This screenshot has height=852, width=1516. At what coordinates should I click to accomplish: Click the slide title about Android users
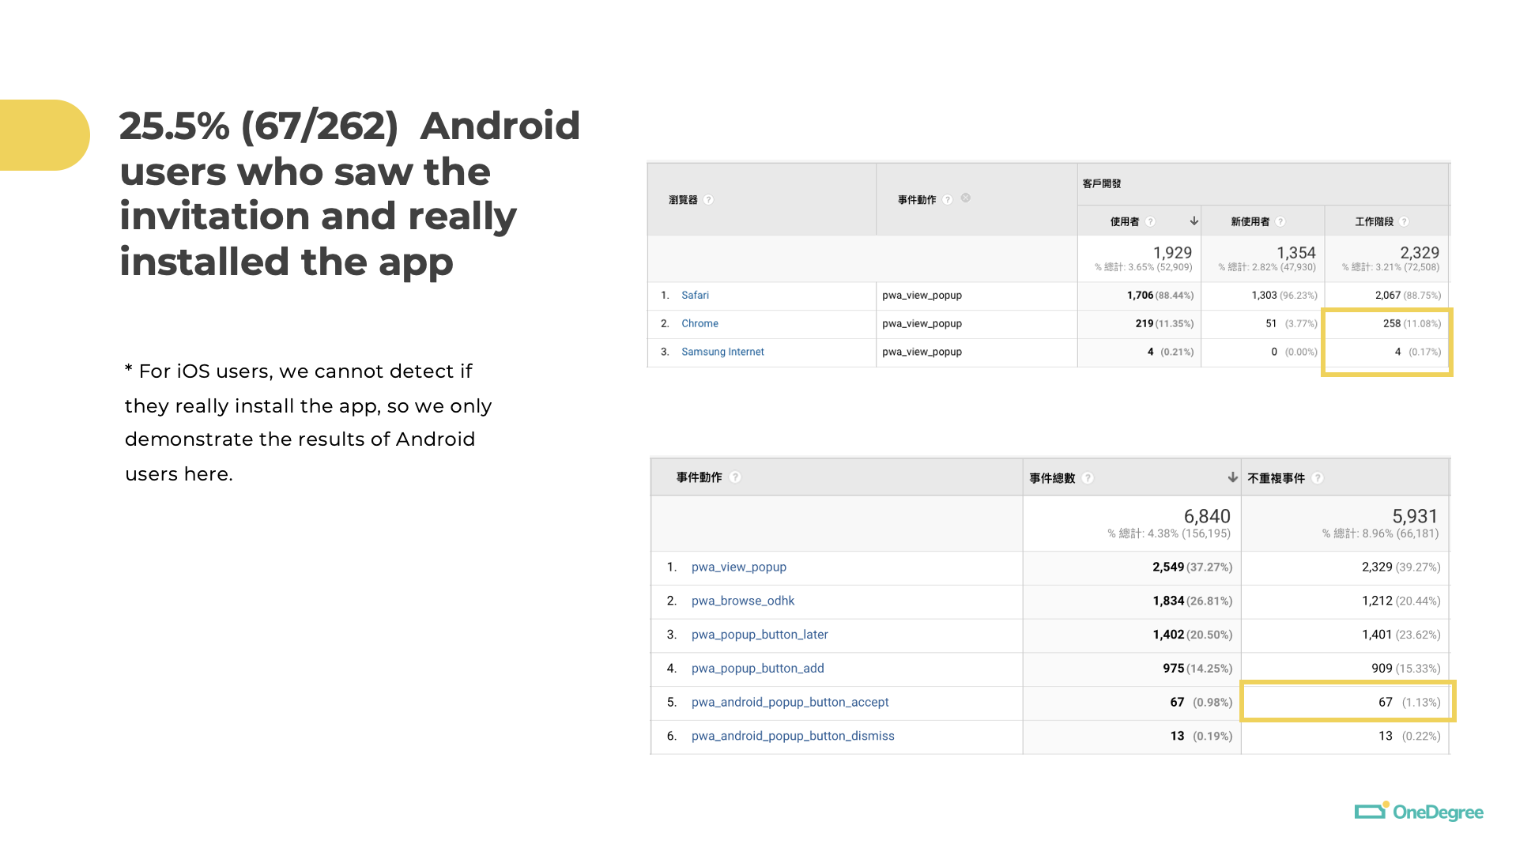[349, 194]
